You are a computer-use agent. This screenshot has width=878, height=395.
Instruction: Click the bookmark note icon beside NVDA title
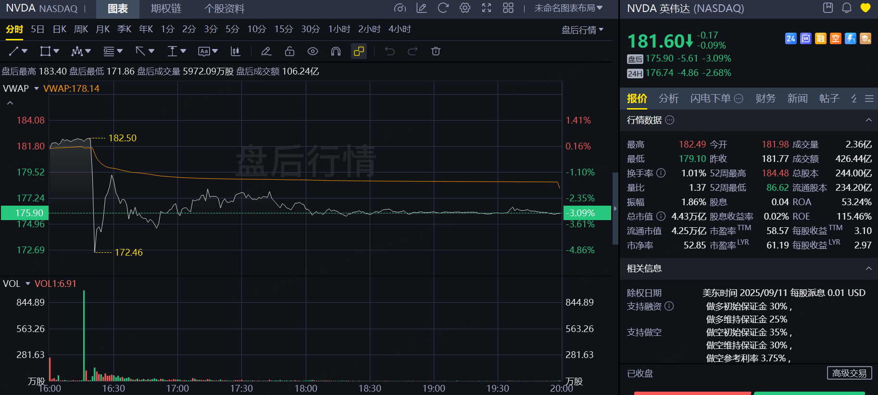[x=828, y=8]
